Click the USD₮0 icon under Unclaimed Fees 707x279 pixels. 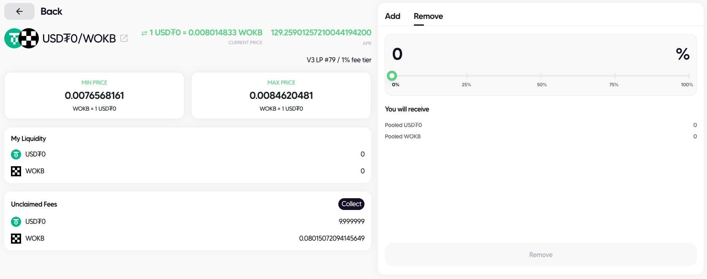[x=16, y=222]
